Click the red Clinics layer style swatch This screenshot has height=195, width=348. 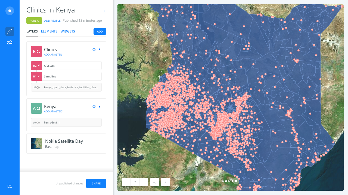click(36, 51)
